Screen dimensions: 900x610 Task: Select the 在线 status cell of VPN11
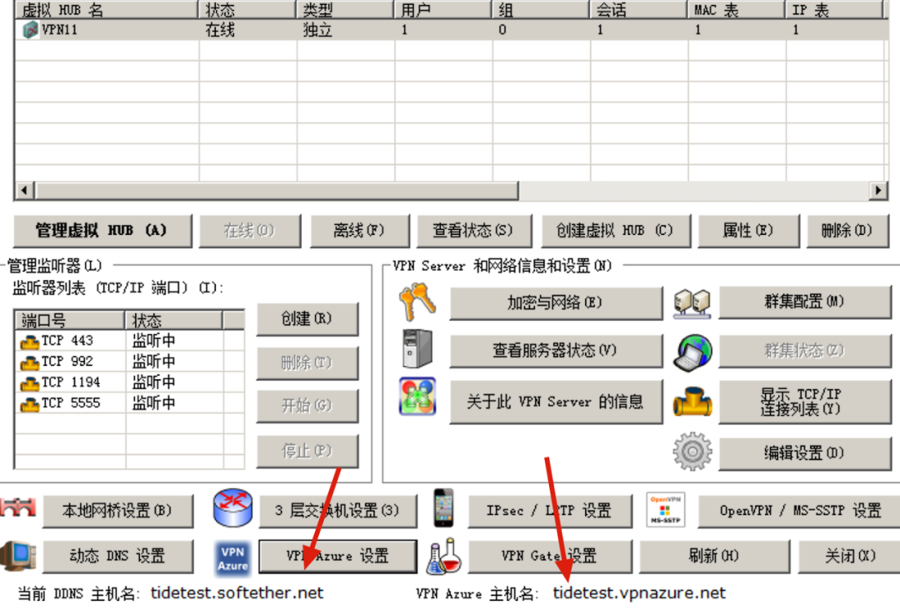[x=220, y=30]
